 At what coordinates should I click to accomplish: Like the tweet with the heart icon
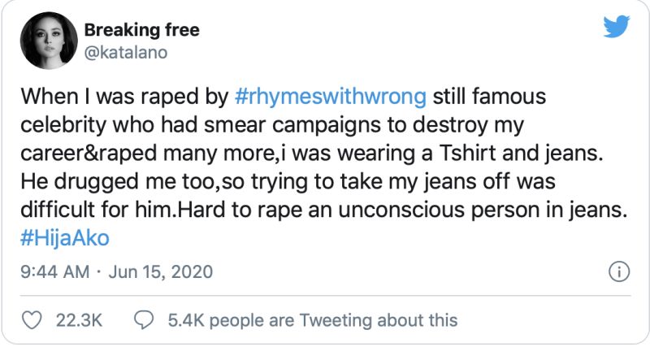[31, 320]
